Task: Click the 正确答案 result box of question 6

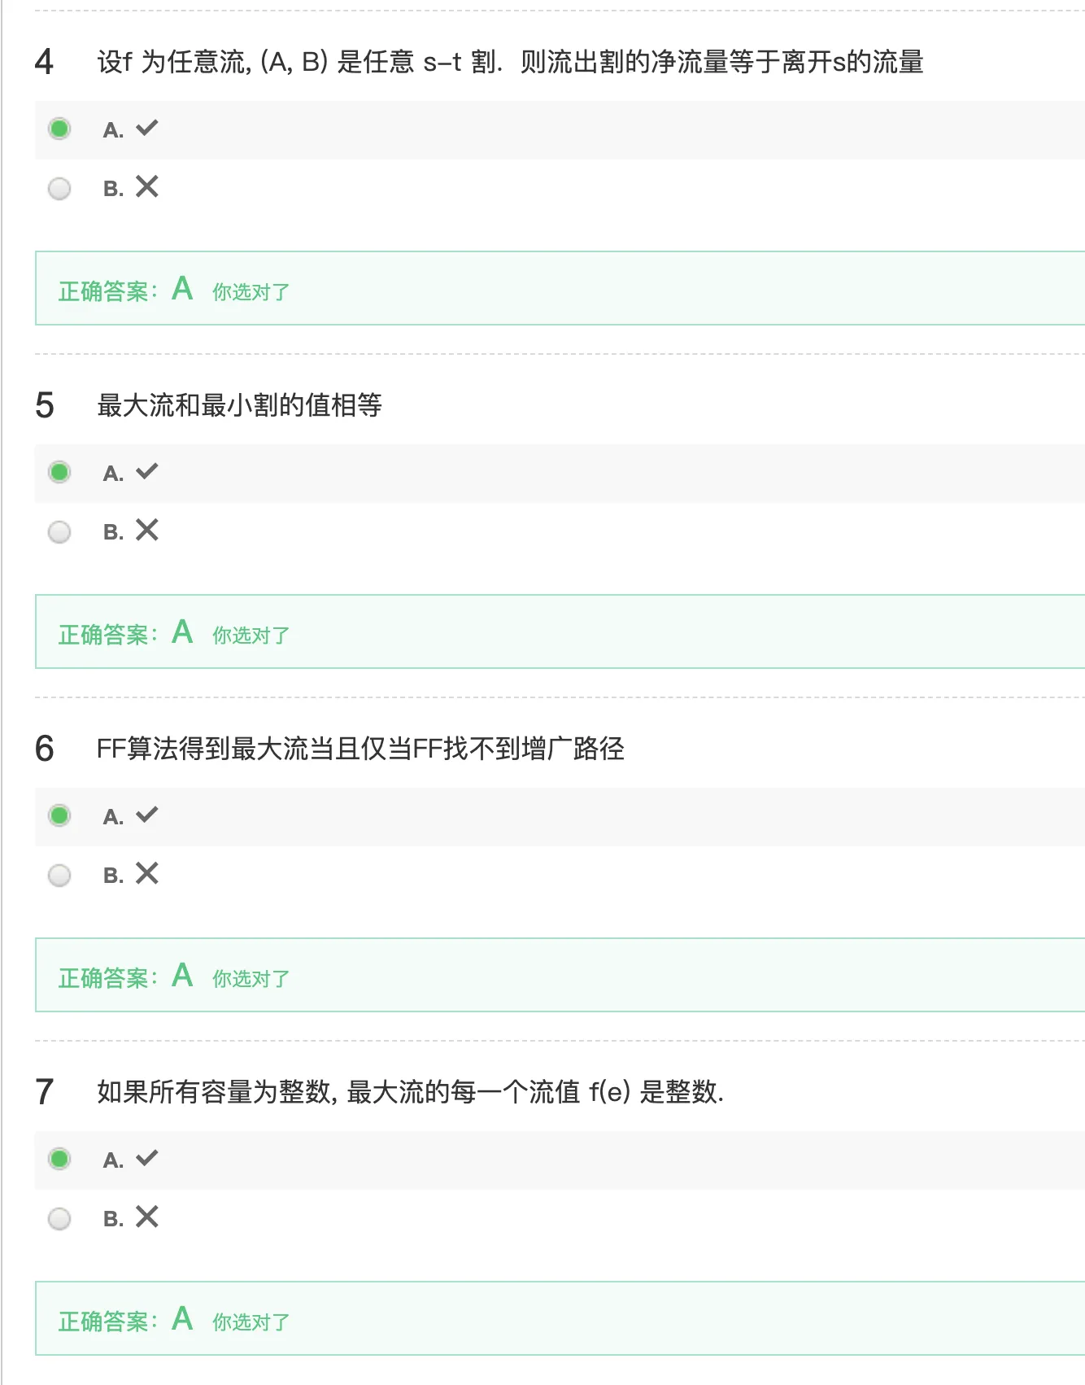Action: click(560, 975)
